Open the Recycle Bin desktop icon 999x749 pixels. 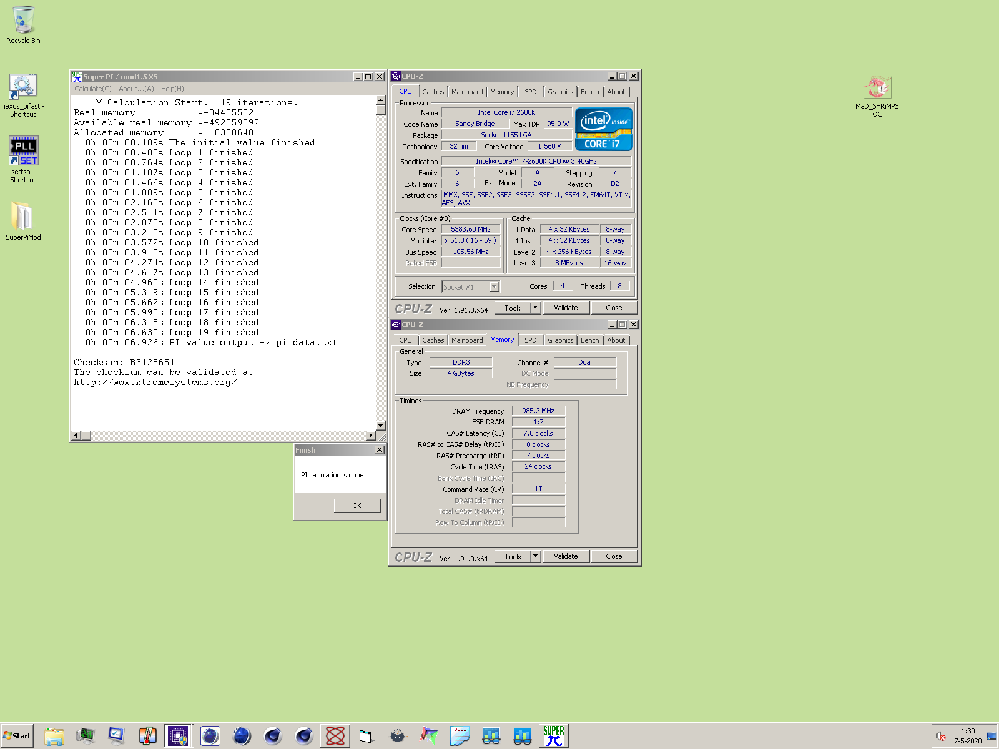tap(23, 25)
